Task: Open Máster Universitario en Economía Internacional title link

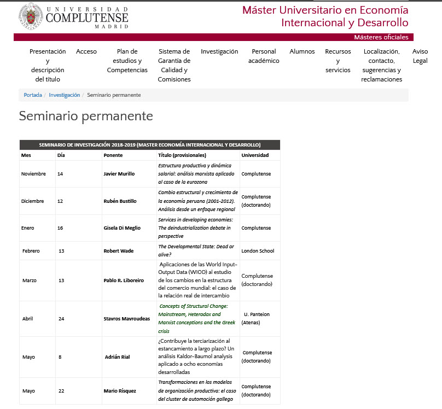Action: 325,16
